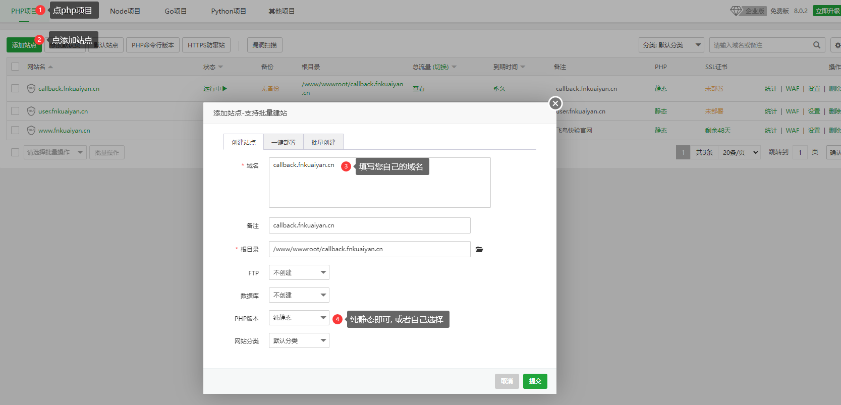The width and height of the screenshot is (841, 405).
Task: Tick the checkbox for the callback.fnkuaiyan.cn row
Action: [15, 88]
